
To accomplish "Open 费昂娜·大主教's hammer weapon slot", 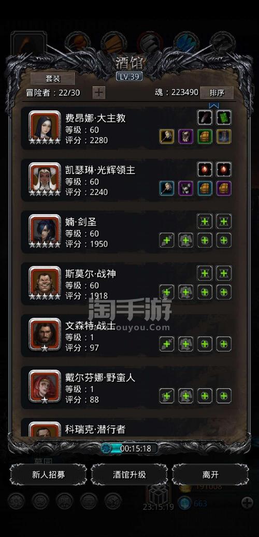I will (x=166, y=136).
